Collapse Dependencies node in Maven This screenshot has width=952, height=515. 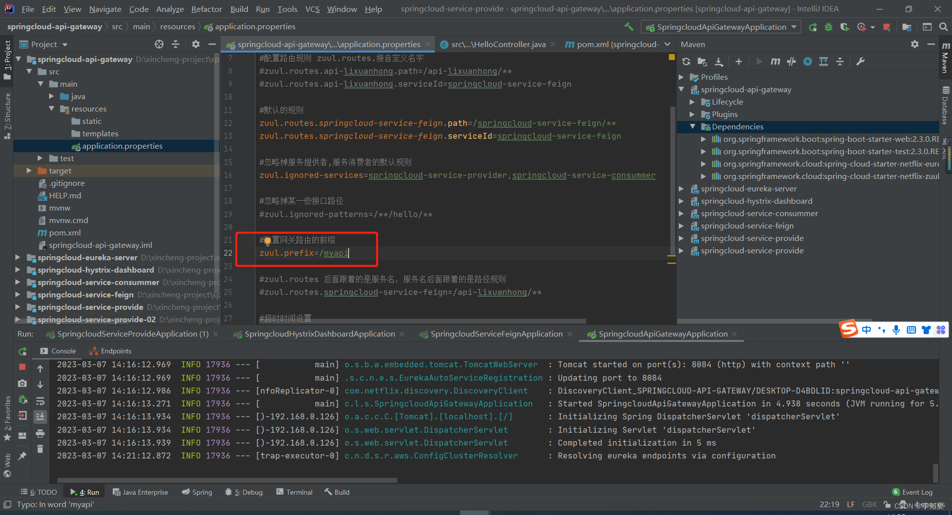[692, 126]
